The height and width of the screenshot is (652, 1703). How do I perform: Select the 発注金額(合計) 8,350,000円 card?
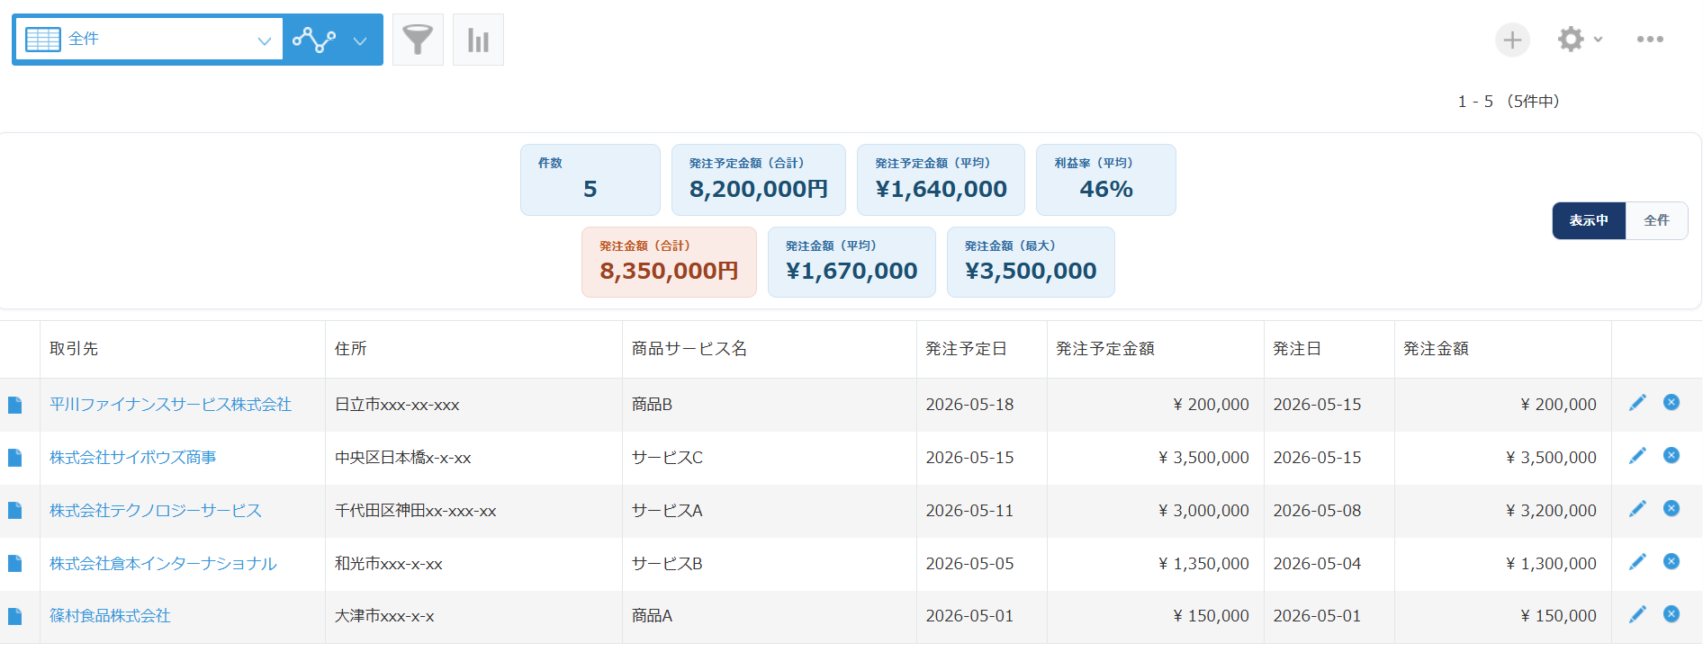click(669, 262)
